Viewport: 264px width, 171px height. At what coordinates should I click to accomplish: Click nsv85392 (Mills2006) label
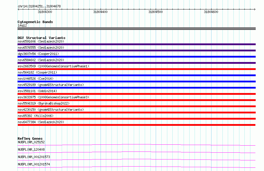[36, 116]
